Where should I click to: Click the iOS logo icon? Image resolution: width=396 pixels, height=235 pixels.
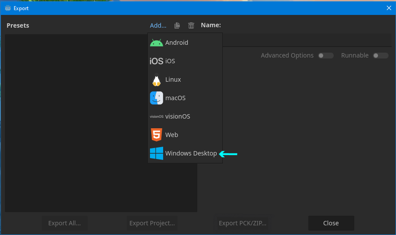[156, 61]
